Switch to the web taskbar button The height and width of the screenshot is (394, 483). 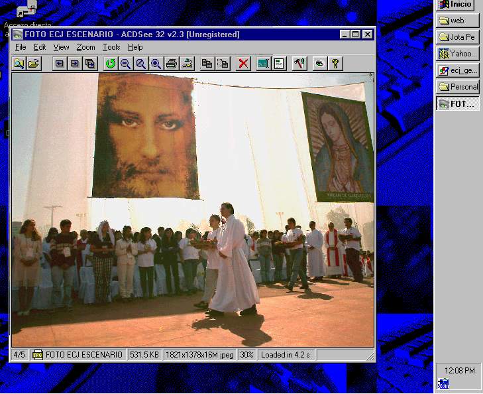tap(457, 21)
